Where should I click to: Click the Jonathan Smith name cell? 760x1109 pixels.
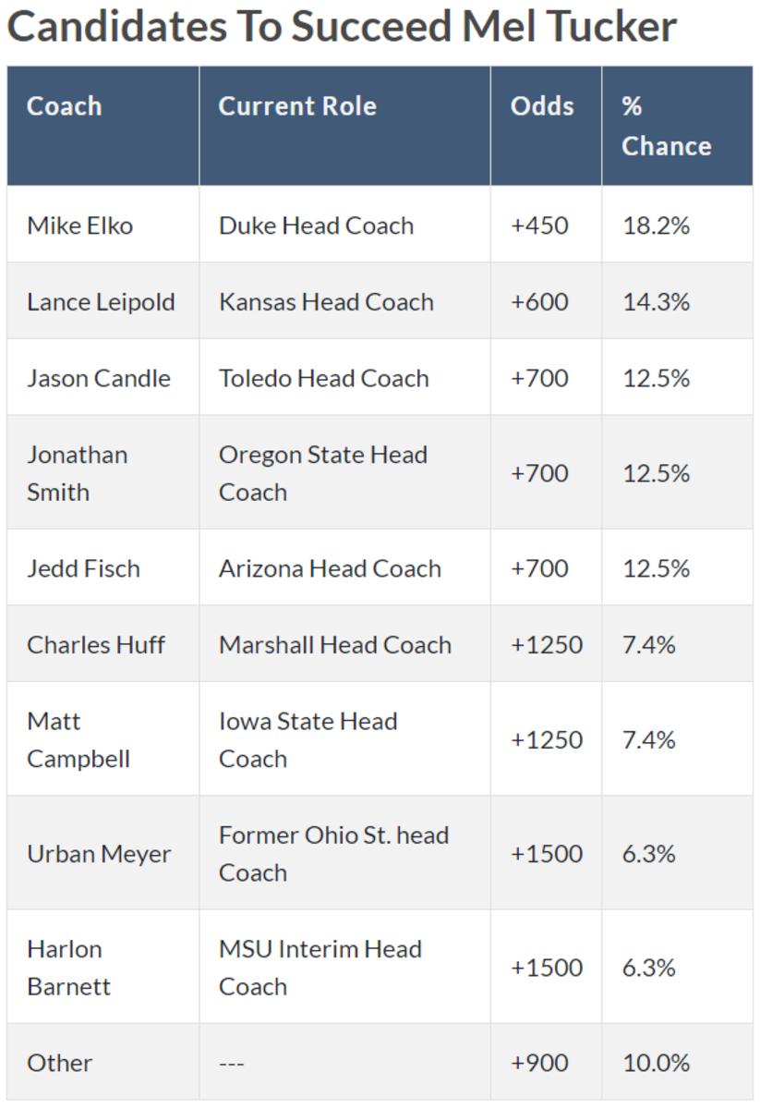[78, 473]
